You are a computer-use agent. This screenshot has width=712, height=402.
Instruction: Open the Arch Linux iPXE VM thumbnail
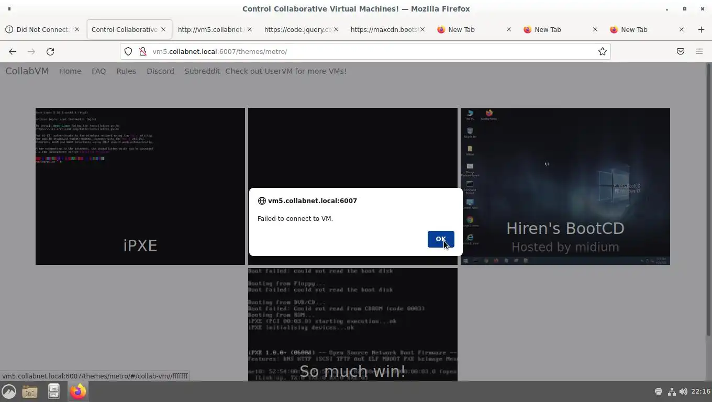click(x=140, y=186)
